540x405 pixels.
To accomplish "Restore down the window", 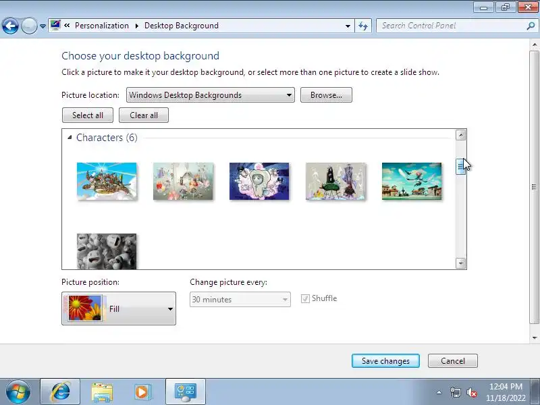I will pos(506,7).
